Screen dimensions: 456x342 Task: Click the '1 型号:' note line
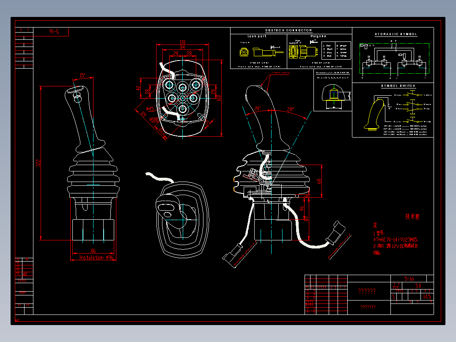379,233
